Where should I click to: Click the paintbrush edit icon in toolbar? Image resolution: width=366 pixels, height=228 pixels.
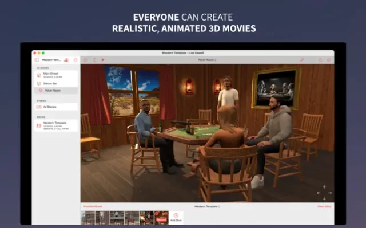pos(302,60)
